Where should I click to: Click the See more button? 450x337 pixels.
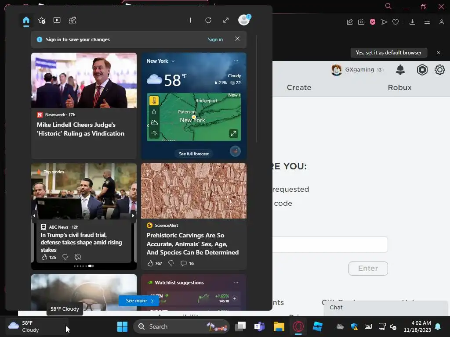click(x=138, y=301)
